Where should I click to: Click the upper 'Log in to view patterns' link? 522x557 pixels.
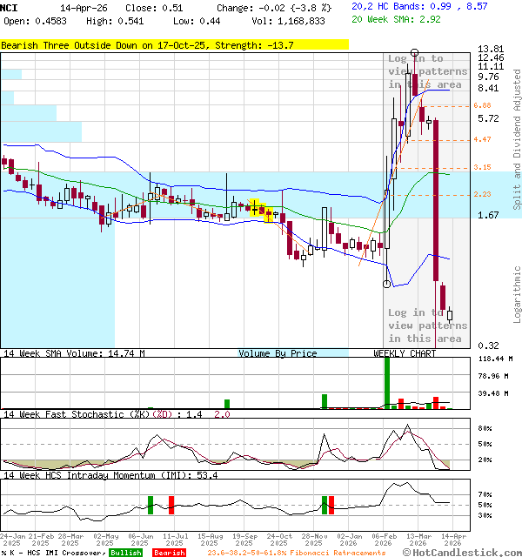425,71
